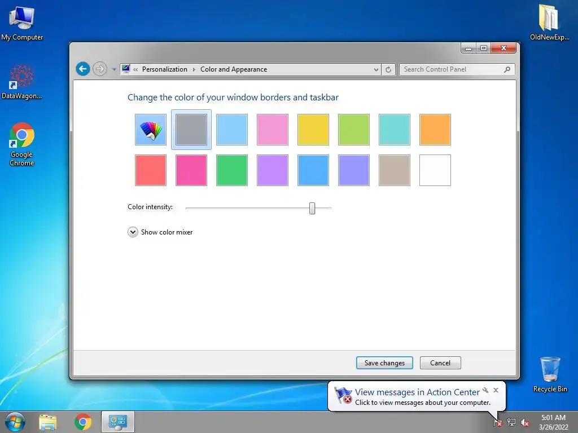The width and height of the screenshot is (578, 433).
Task: Open the Start menu orb
Action: click(15, 422)
